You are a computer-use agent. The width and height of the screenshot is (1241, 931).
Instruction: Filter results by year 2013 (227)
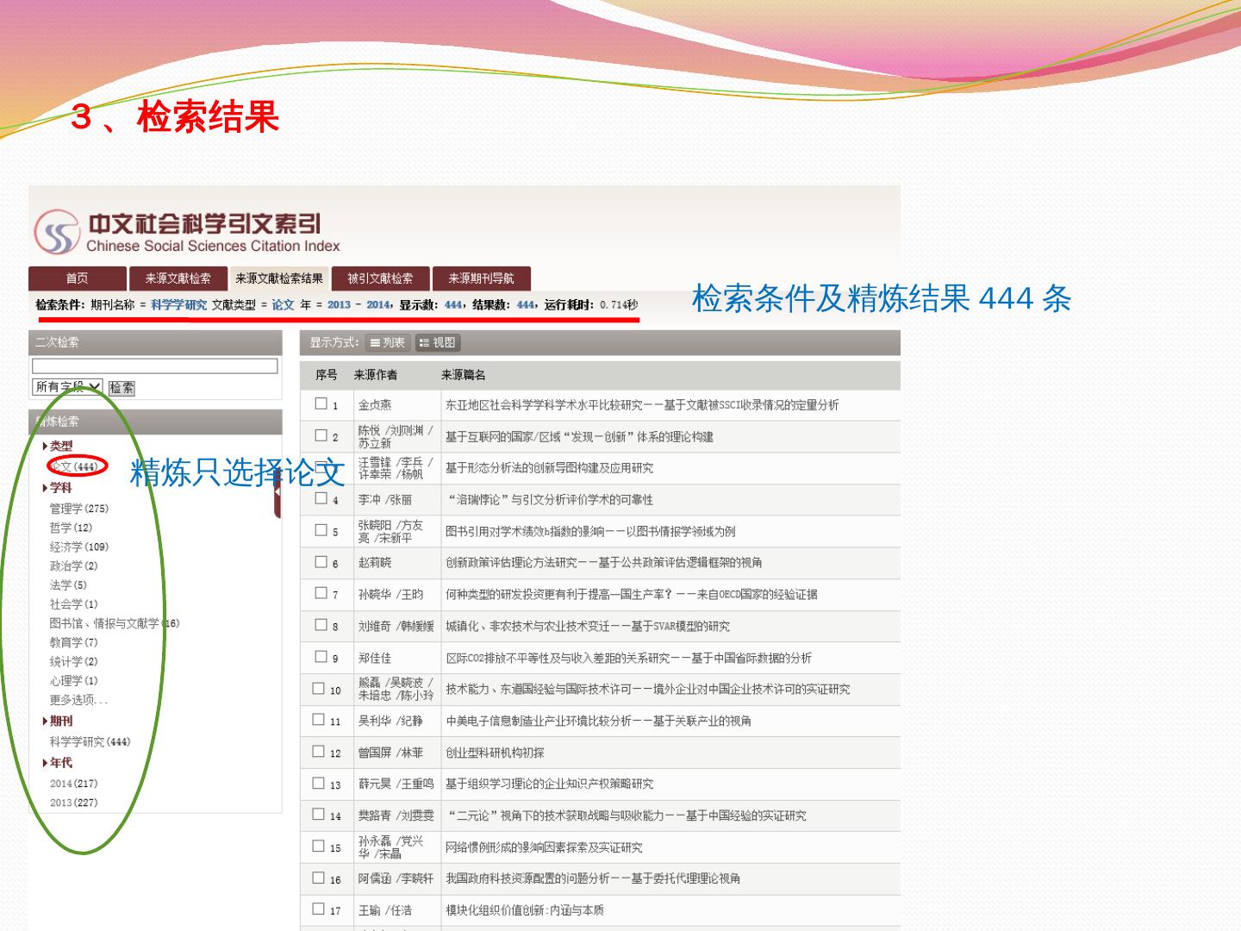74,803
